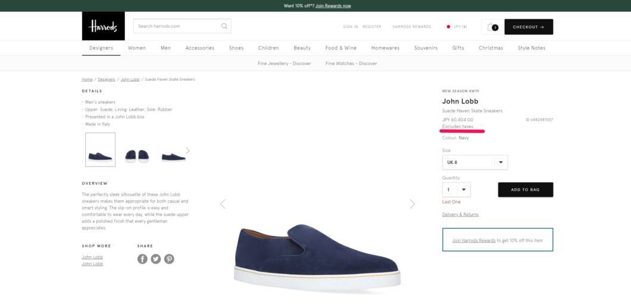This screenshot has height=308, width=631.
Task: Share on Twitter icon
Action: (x=156, y=259)
